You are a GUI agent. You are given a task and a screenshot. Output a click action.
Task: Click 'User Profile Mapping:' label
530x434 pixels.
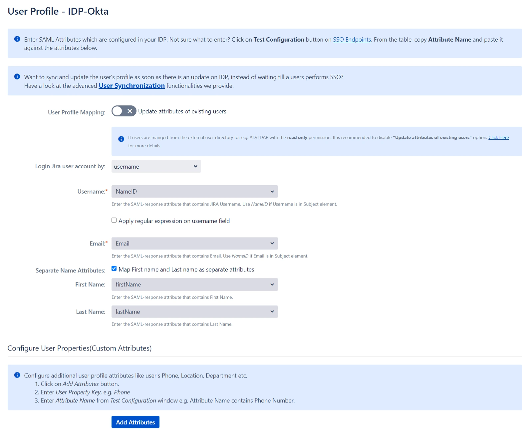coord(77,112)
